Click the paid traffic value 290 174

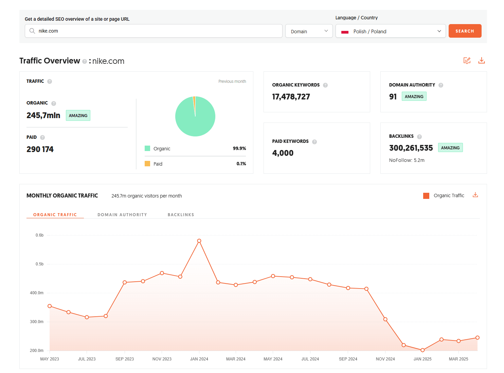tap(40, 149)
